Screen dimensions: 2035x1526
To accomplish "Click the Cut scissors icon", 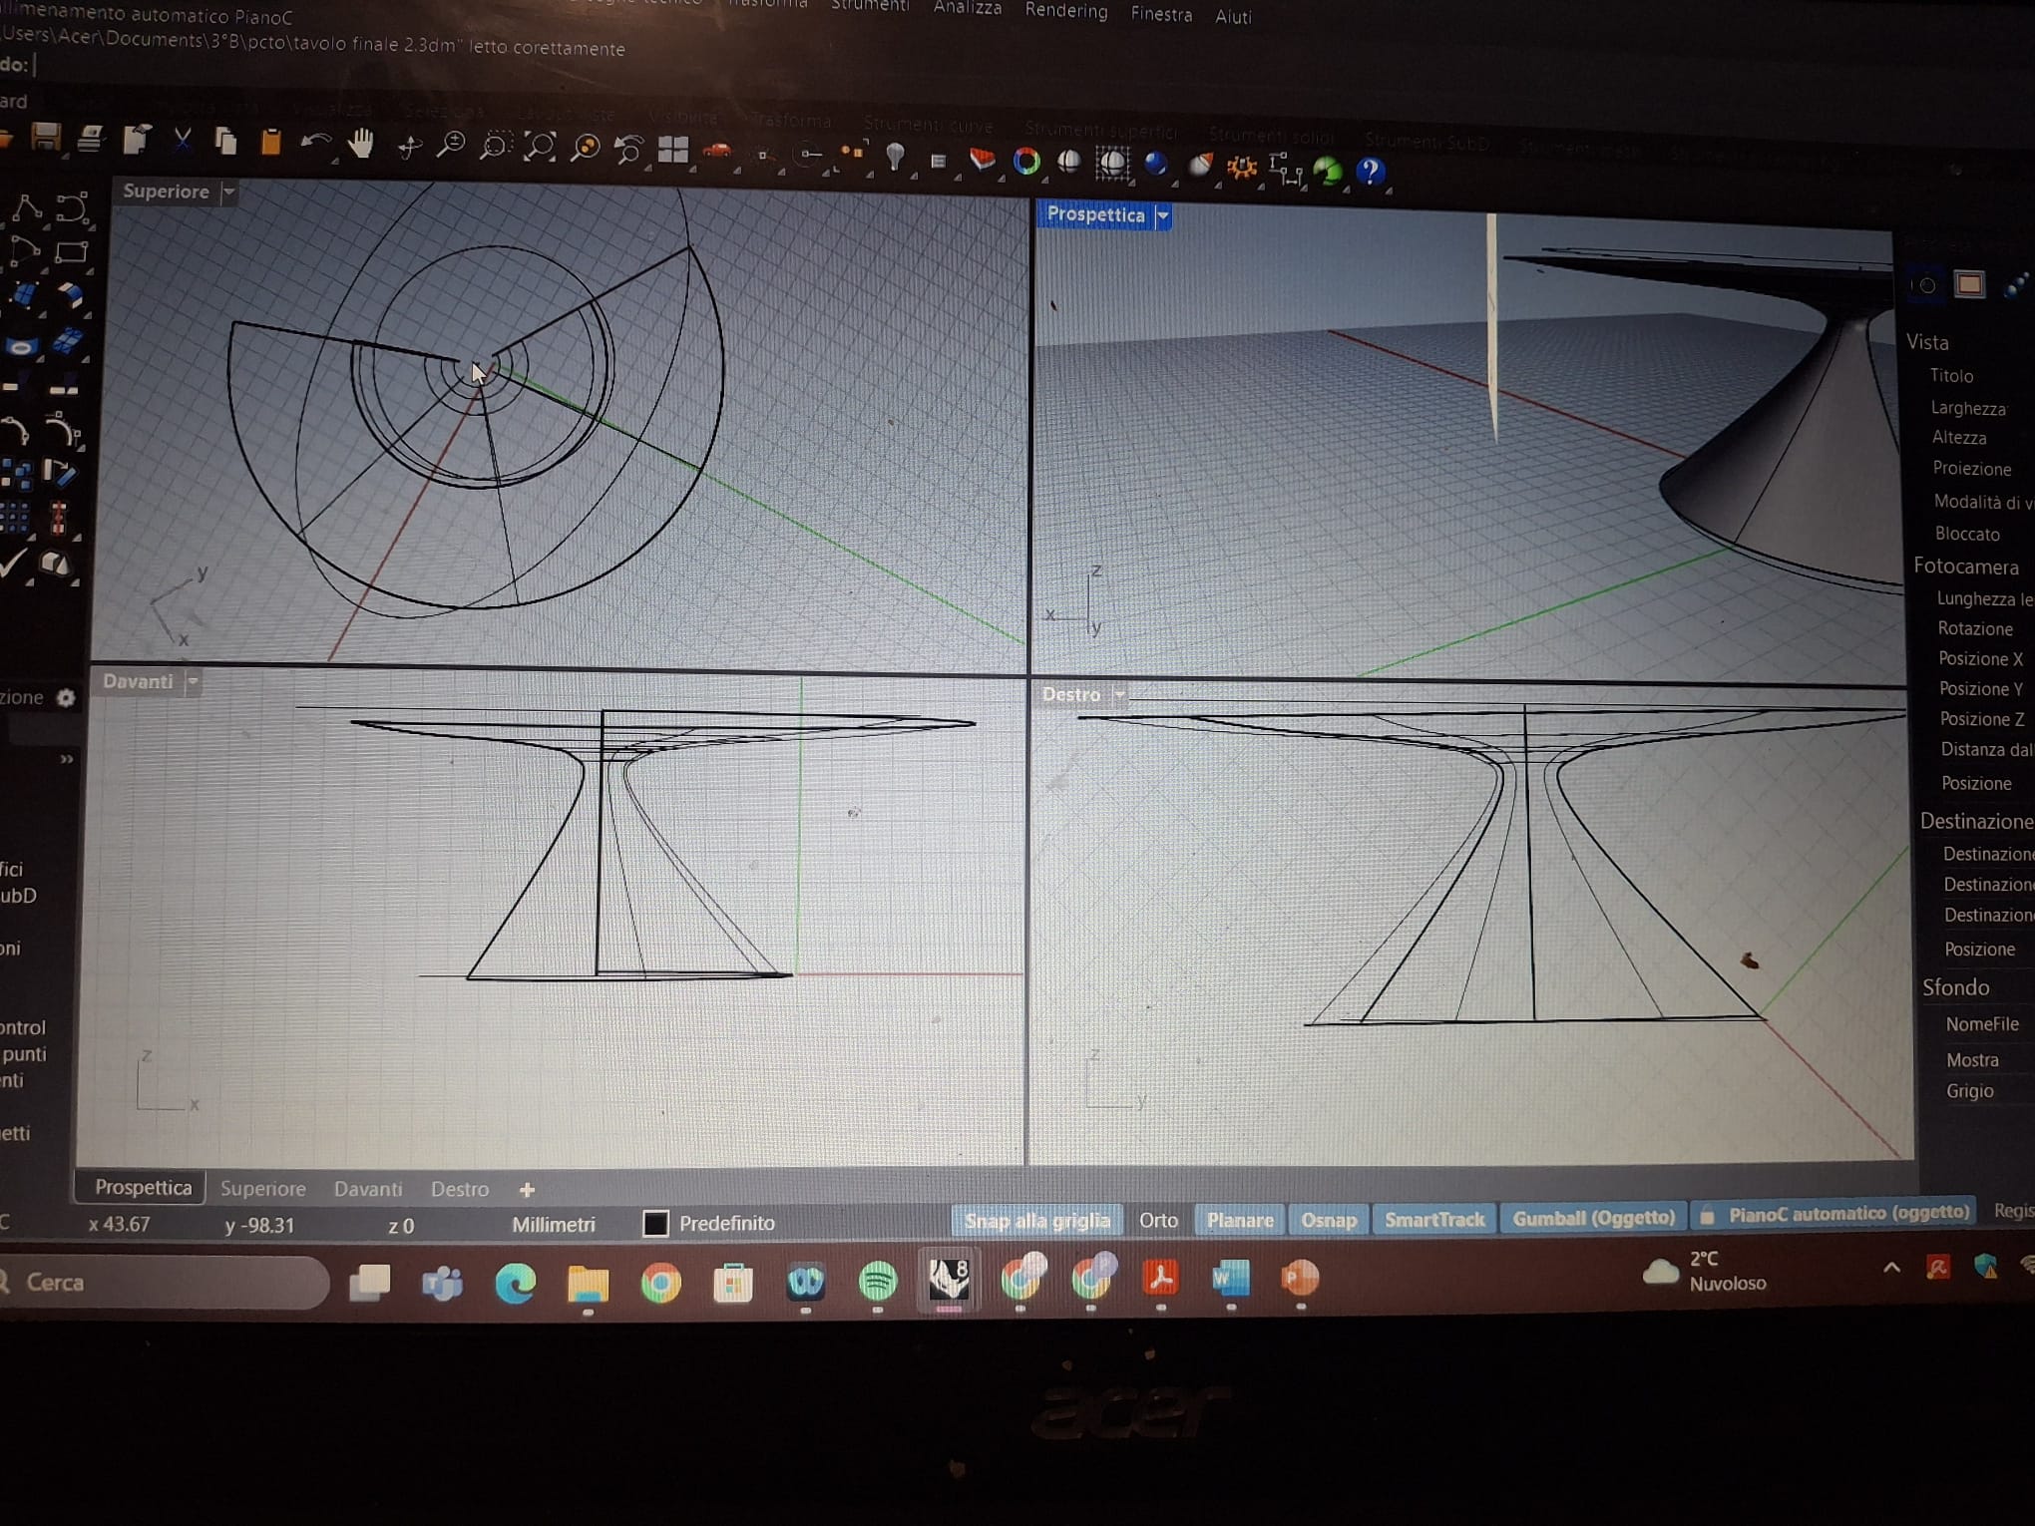I will point(182,140).
